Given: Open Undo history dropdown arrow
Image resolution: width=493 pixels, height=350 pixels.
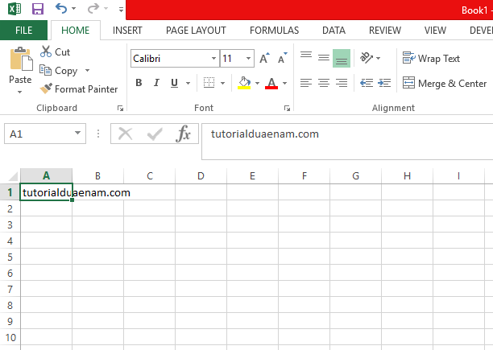Looking at the screenshot, I should (x=74, y=9).
